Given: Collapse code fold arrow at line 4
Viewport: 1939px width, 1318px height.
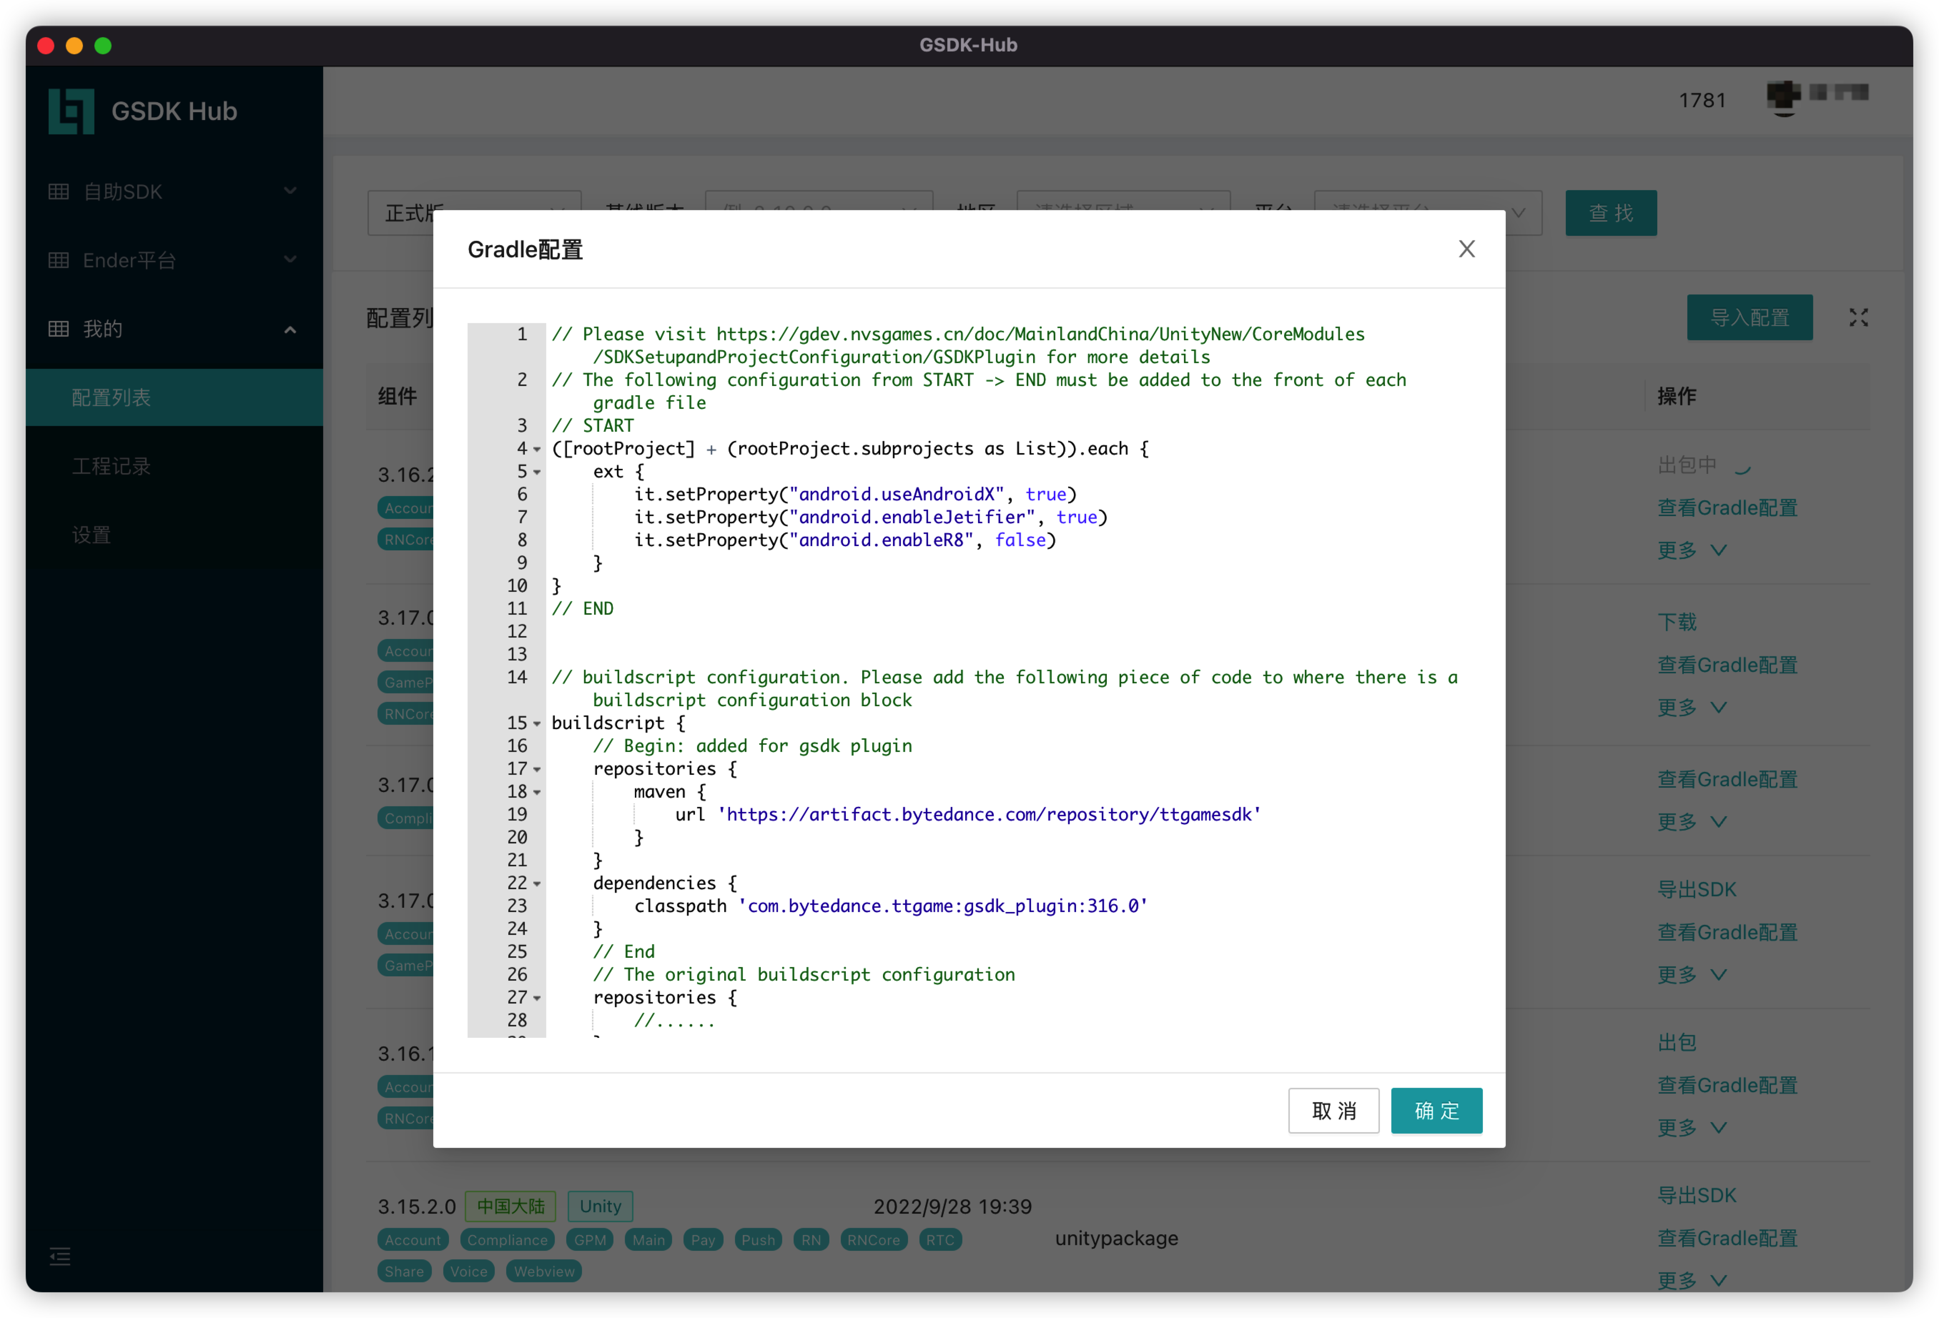Looking at the screenshot, I should click(537, 449).
